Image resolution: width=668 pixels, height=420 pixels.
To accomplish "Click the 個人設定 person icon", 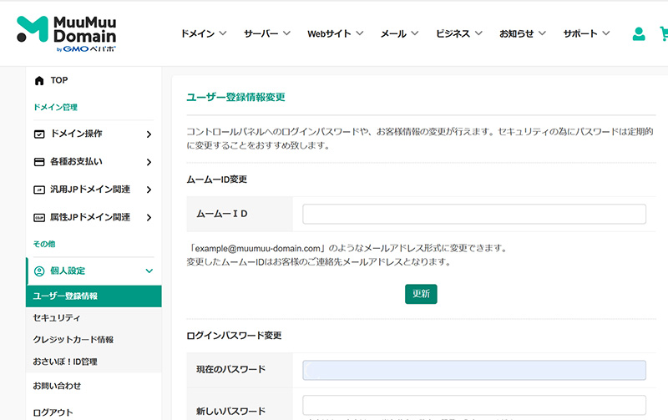I will pos(38,271).
